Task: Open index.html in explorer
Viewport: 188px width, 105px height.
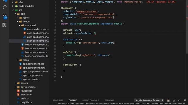Action: point(26,94)
